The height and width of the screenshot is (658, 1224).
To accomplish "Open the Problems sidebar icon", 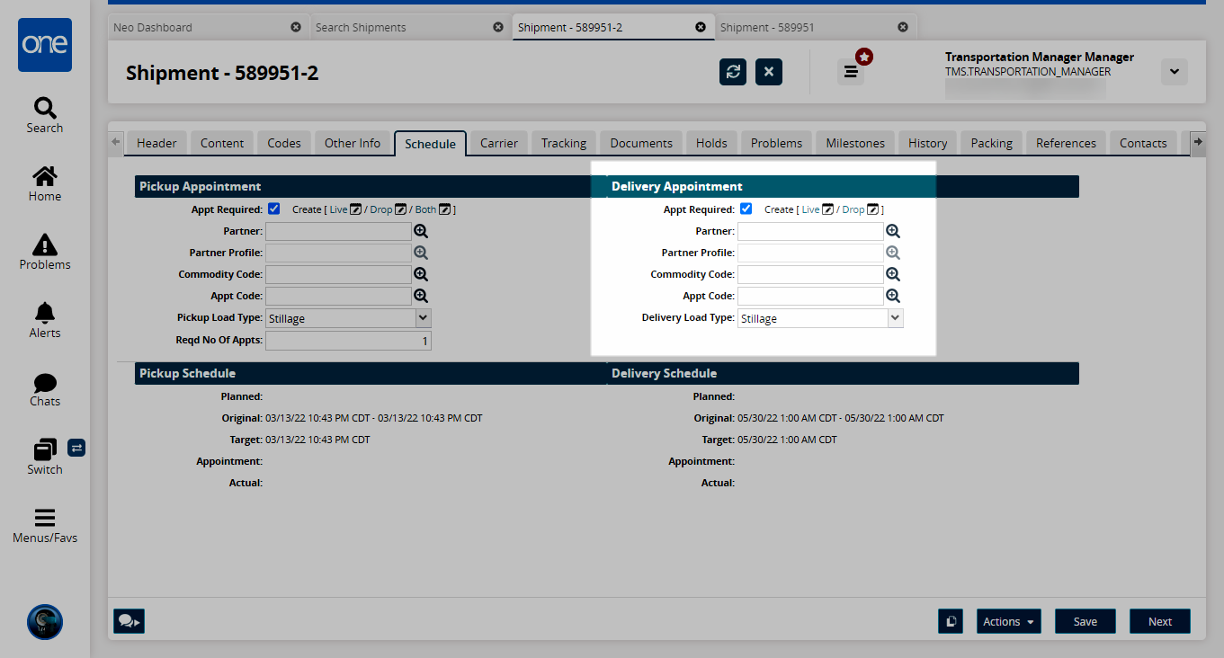I will pyautogui.click(x=45, y=252).
